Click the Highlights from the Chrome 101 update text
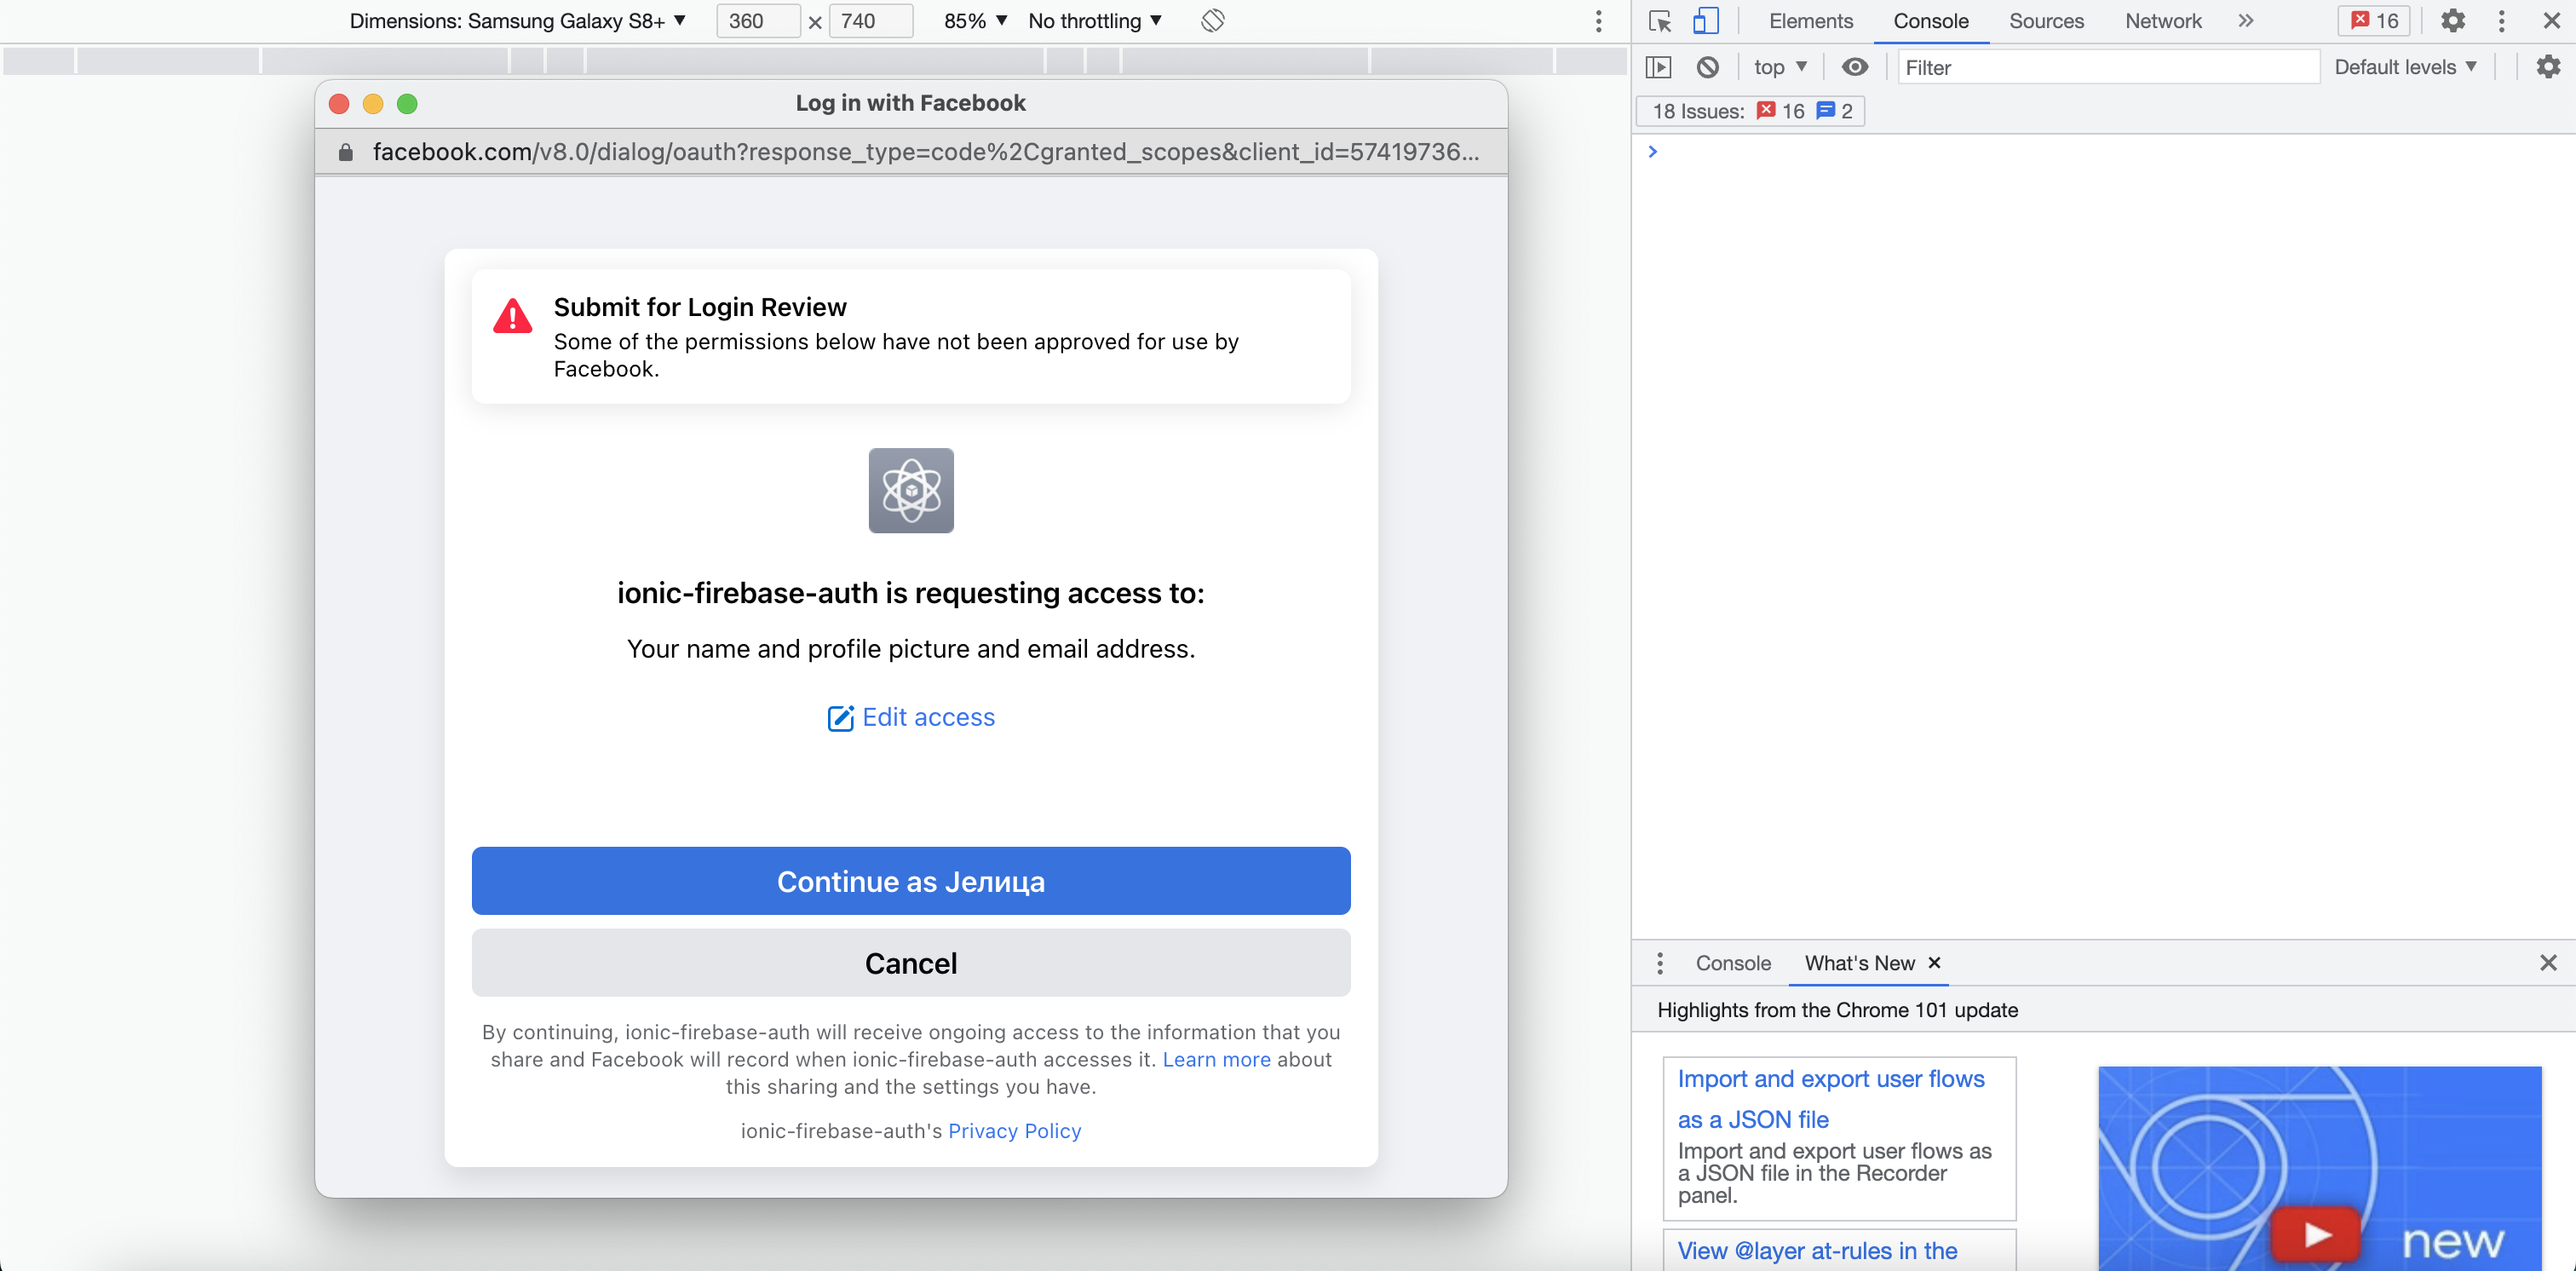This screenshot has width=2576, height=1271. 1837,1010
